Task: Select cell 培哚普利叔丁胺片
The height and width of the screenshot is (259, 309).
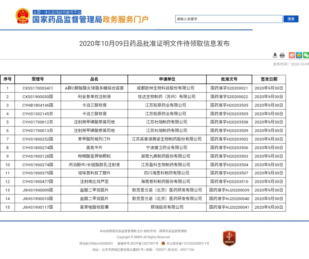Action: point(94,173)
